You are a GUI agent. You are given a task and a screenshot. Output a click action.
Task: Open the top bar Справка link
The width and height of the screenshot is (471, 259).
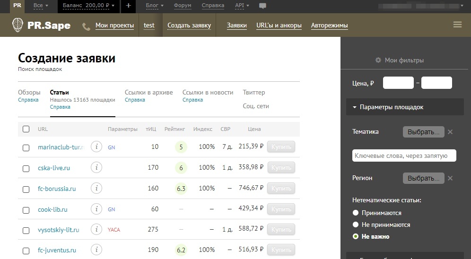(x=213, y=5)
